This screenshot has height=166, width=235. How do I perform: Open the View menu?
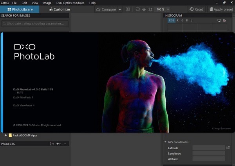35,3
